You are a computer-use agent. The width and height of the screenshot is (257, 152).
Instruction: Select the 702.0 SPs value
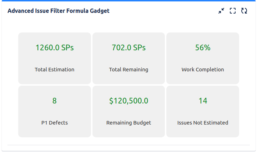coord(128,48)
